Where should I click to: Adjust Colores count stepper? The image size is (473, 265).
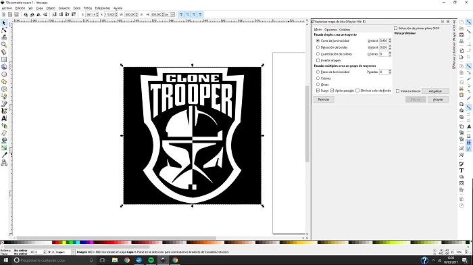tap(390, 54)
